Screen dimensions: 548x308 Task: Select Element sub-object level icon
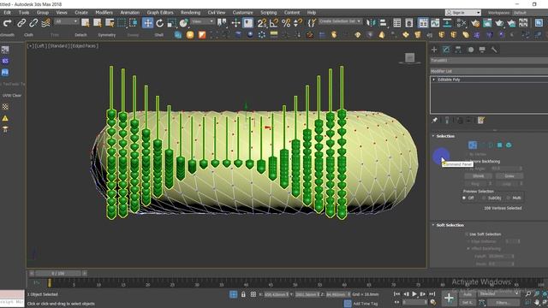pos(509,145)
